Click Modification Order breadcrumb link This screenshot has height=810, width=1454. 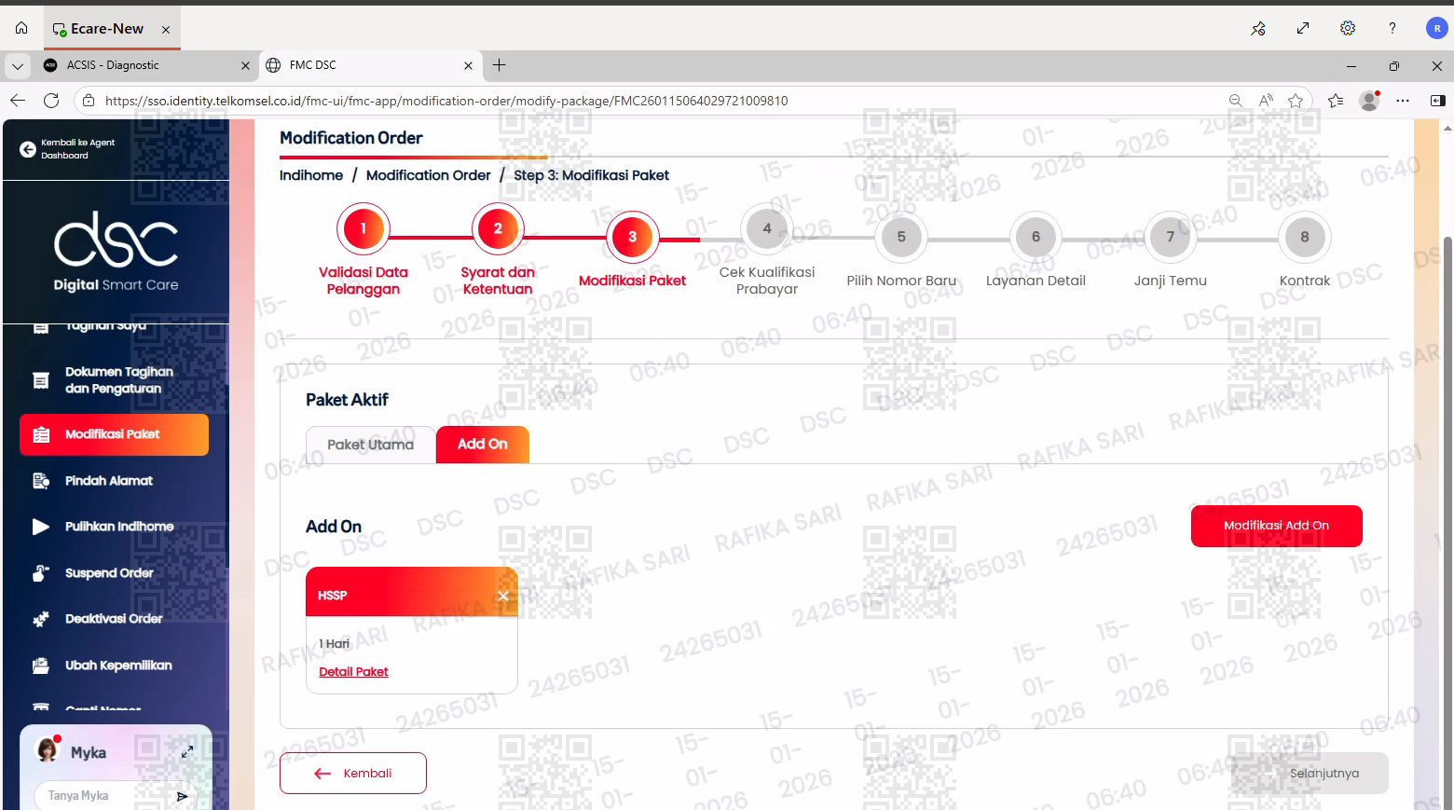point(428,175)
